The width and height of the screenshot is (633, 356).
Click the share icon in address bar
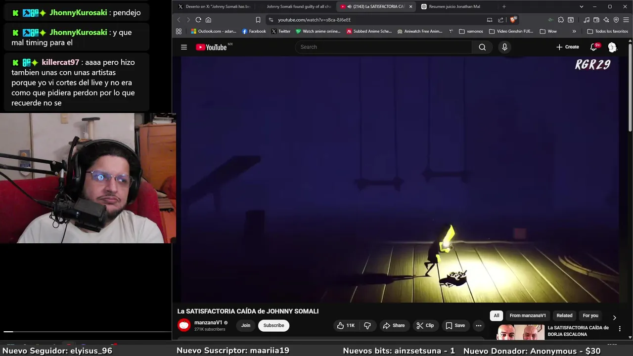(x=500, y=20)
